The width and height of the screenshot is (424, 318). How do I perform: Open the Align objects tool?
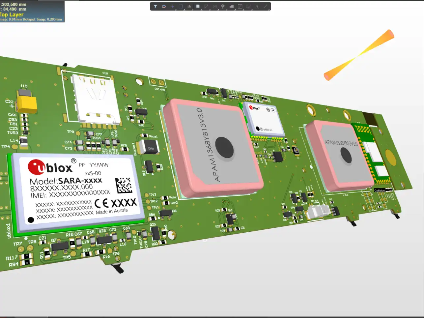[x=189, y=6]
